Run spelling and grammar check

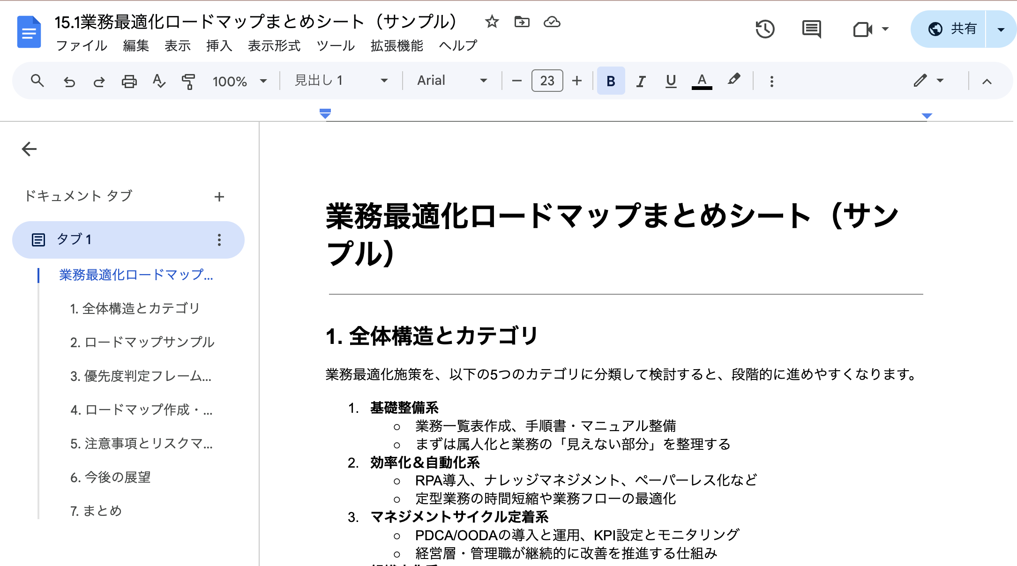click(159, 81)
